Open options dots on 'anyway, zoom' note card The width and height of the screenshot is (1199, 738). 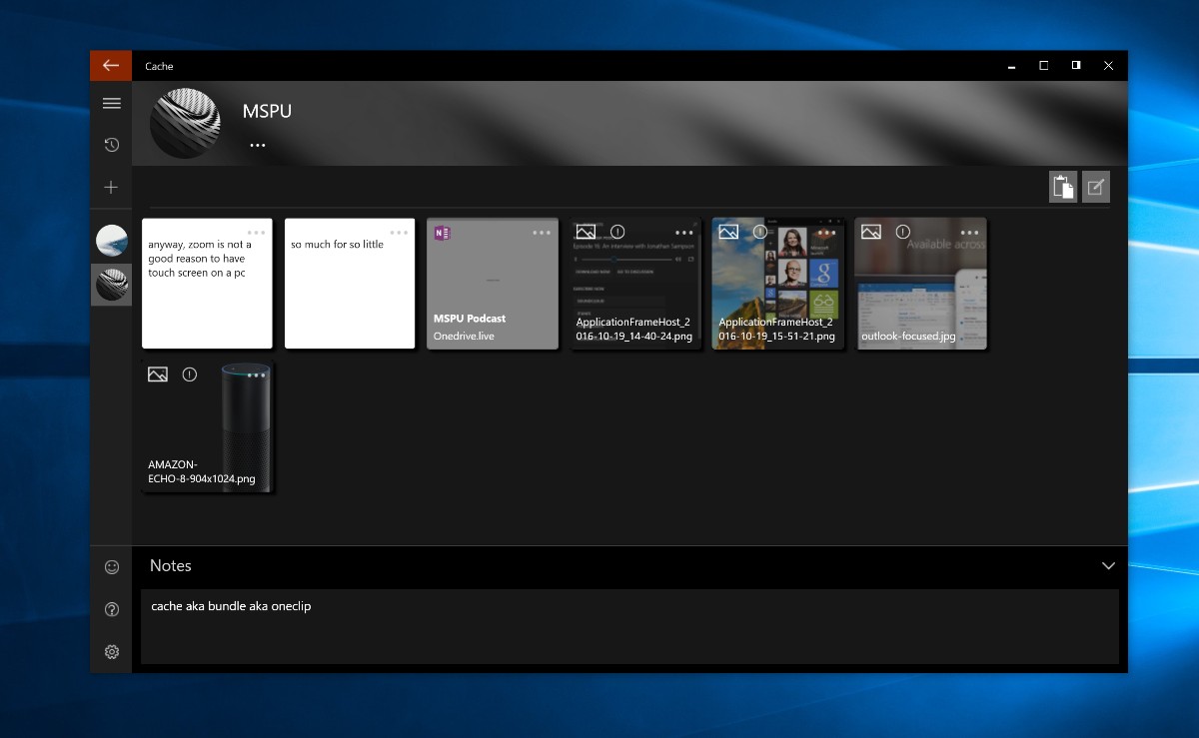click(257, 232)
